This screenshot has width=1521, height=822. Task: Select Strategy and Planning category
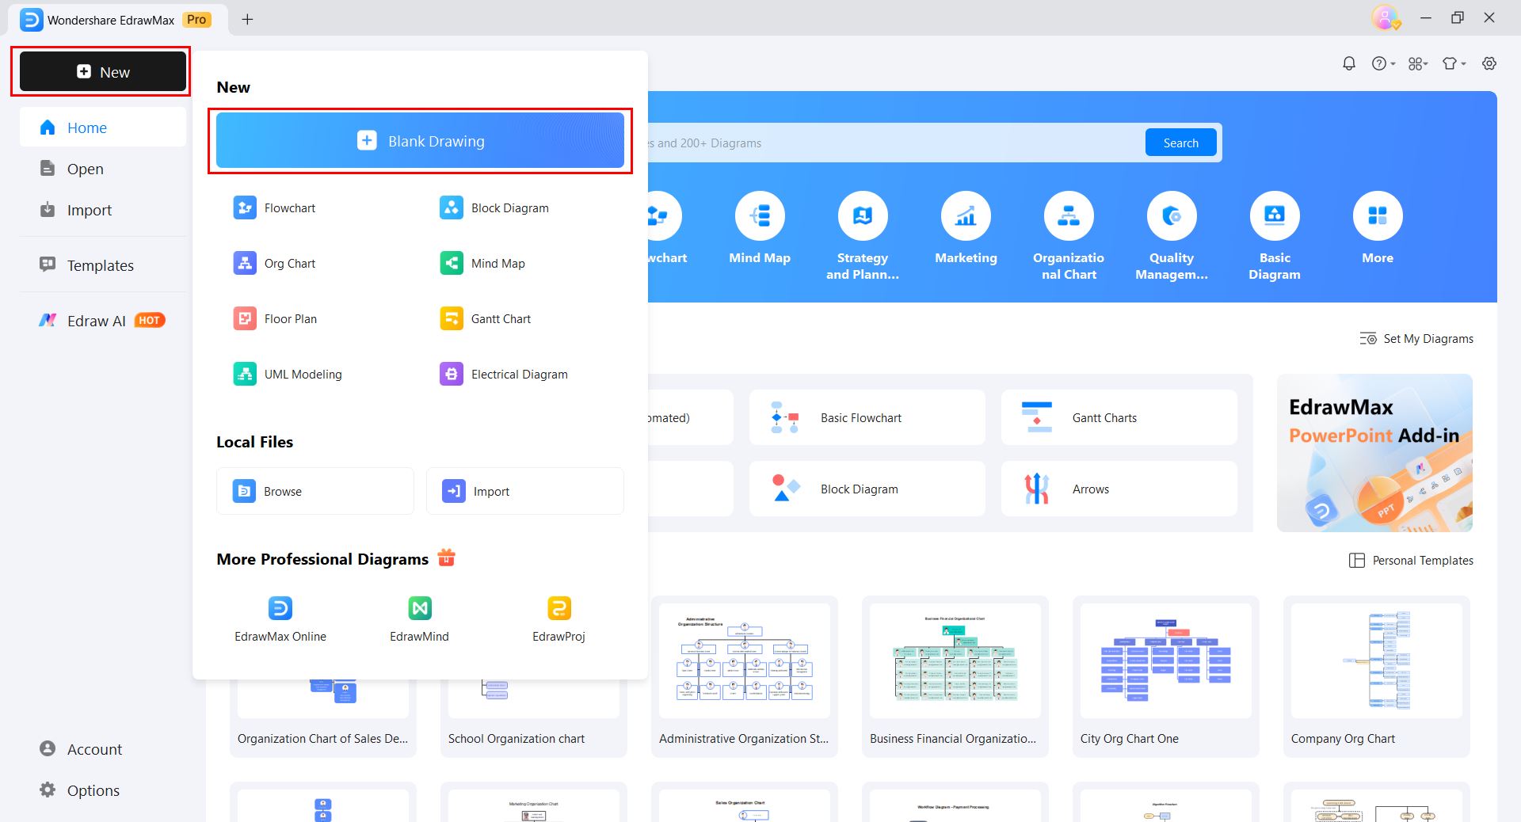click(x=863, y=236)
